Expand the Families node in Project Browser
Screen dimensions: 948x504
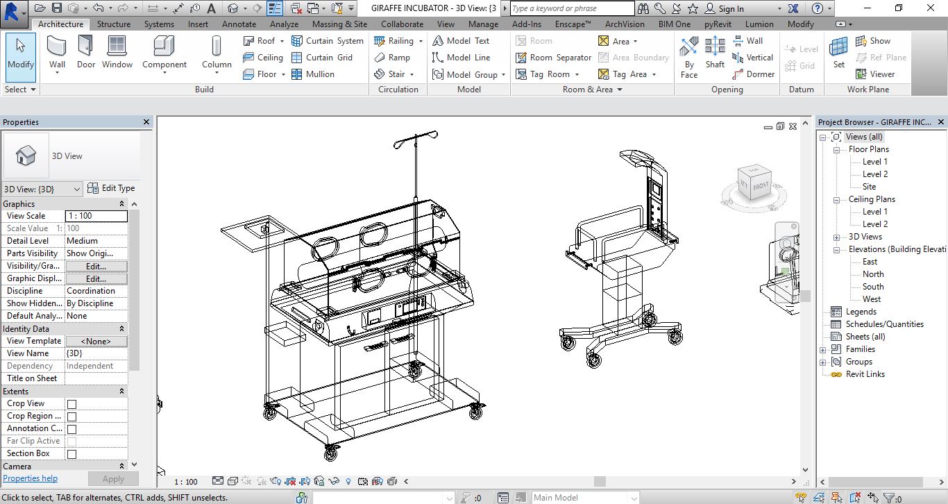click(x=823, y=350)
